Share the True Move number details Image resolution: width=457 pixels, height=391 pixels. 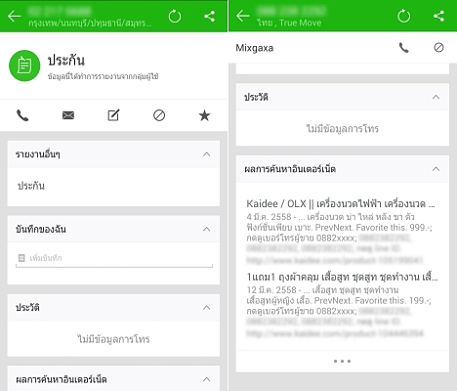(x=438, y=16)
